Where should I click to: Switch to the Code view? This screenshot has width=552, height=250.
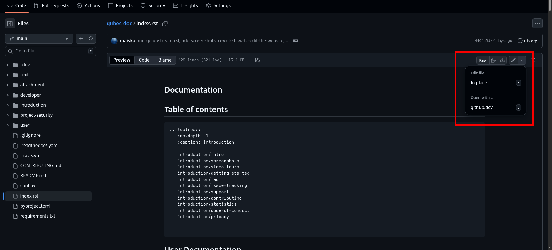point(144,60)
